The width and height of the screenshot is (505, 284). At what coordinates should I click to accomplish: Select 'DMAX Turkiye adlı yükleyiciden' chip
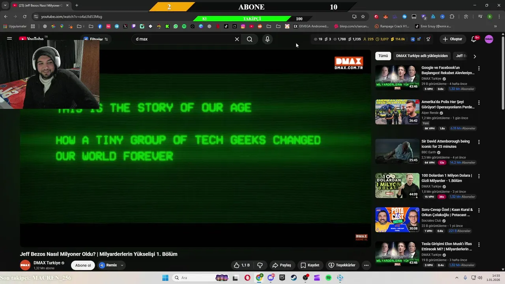tap(422, 56)
